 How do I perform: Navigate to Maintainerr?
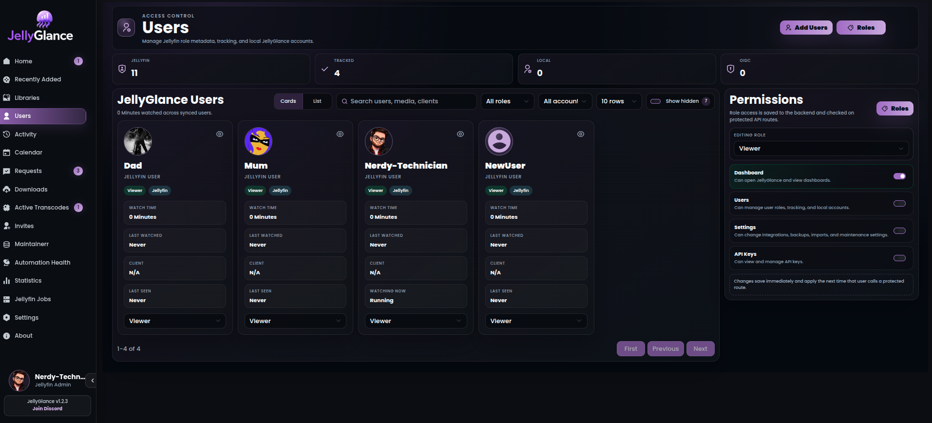pyautogui.click(x=43, y=244)
